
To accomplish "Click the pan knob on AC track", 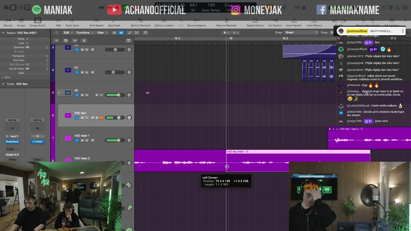I will coord(129,95).
